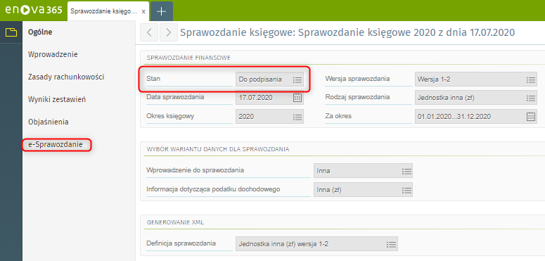
Task: Switch to the e-Sprawozdanie section
Action: click(57, 145)
